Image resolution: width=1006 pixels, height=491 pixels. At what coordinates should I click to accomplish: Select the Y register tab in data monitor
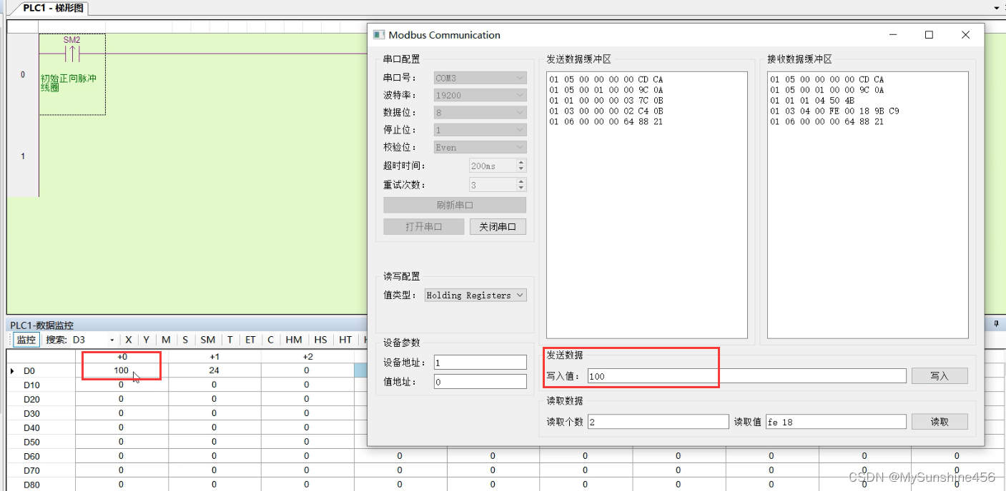[x=147, y=340]
